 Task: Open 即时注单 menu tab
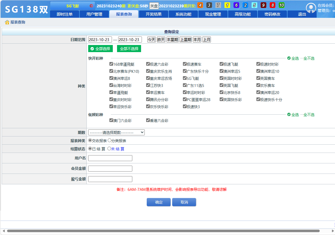click(x=64, y=14)
